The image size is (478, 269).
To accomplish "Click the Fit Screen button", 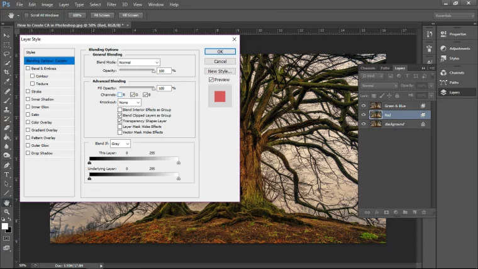I will pyautogui.click(x=102, y=15).
